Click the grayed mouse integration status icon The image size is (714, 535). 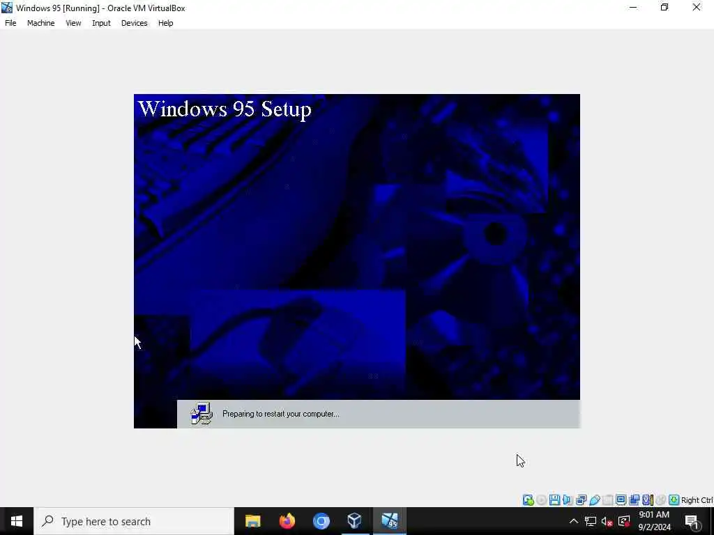point(661,500)
